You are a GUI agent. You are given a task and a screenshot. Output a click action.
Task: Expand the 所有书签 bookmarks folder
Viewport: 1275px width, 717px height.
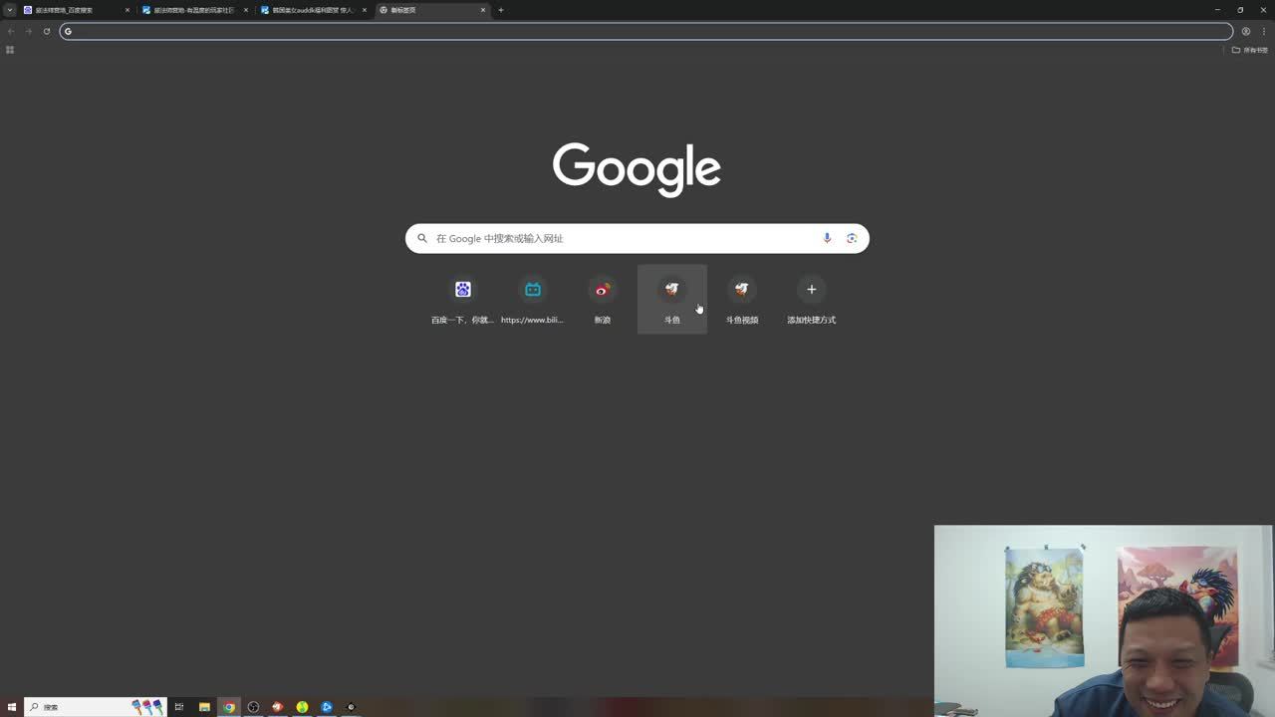1250,50
